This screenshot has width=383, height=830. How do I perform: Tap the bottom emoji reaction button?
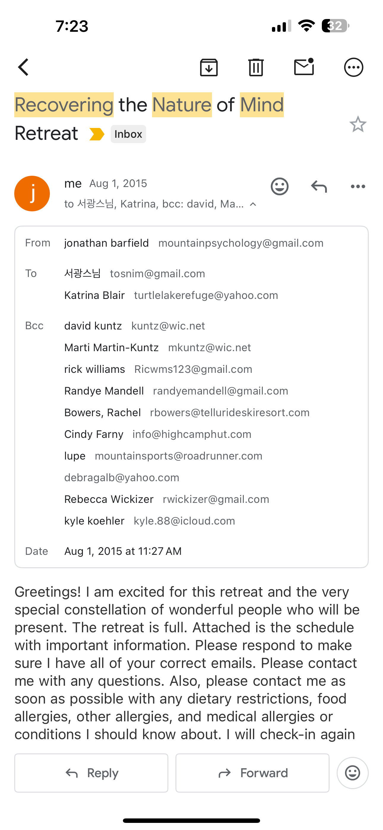tap(353, 773)
